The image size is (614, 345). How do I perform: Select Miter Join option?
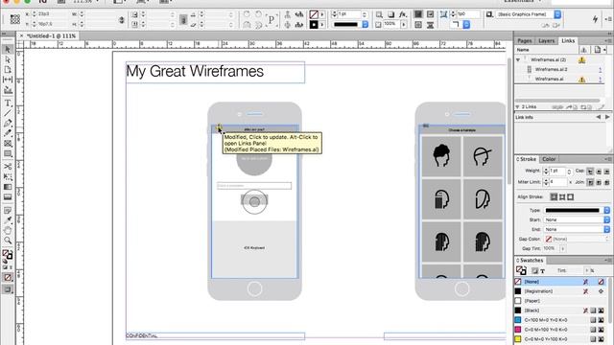coord(590,182)
